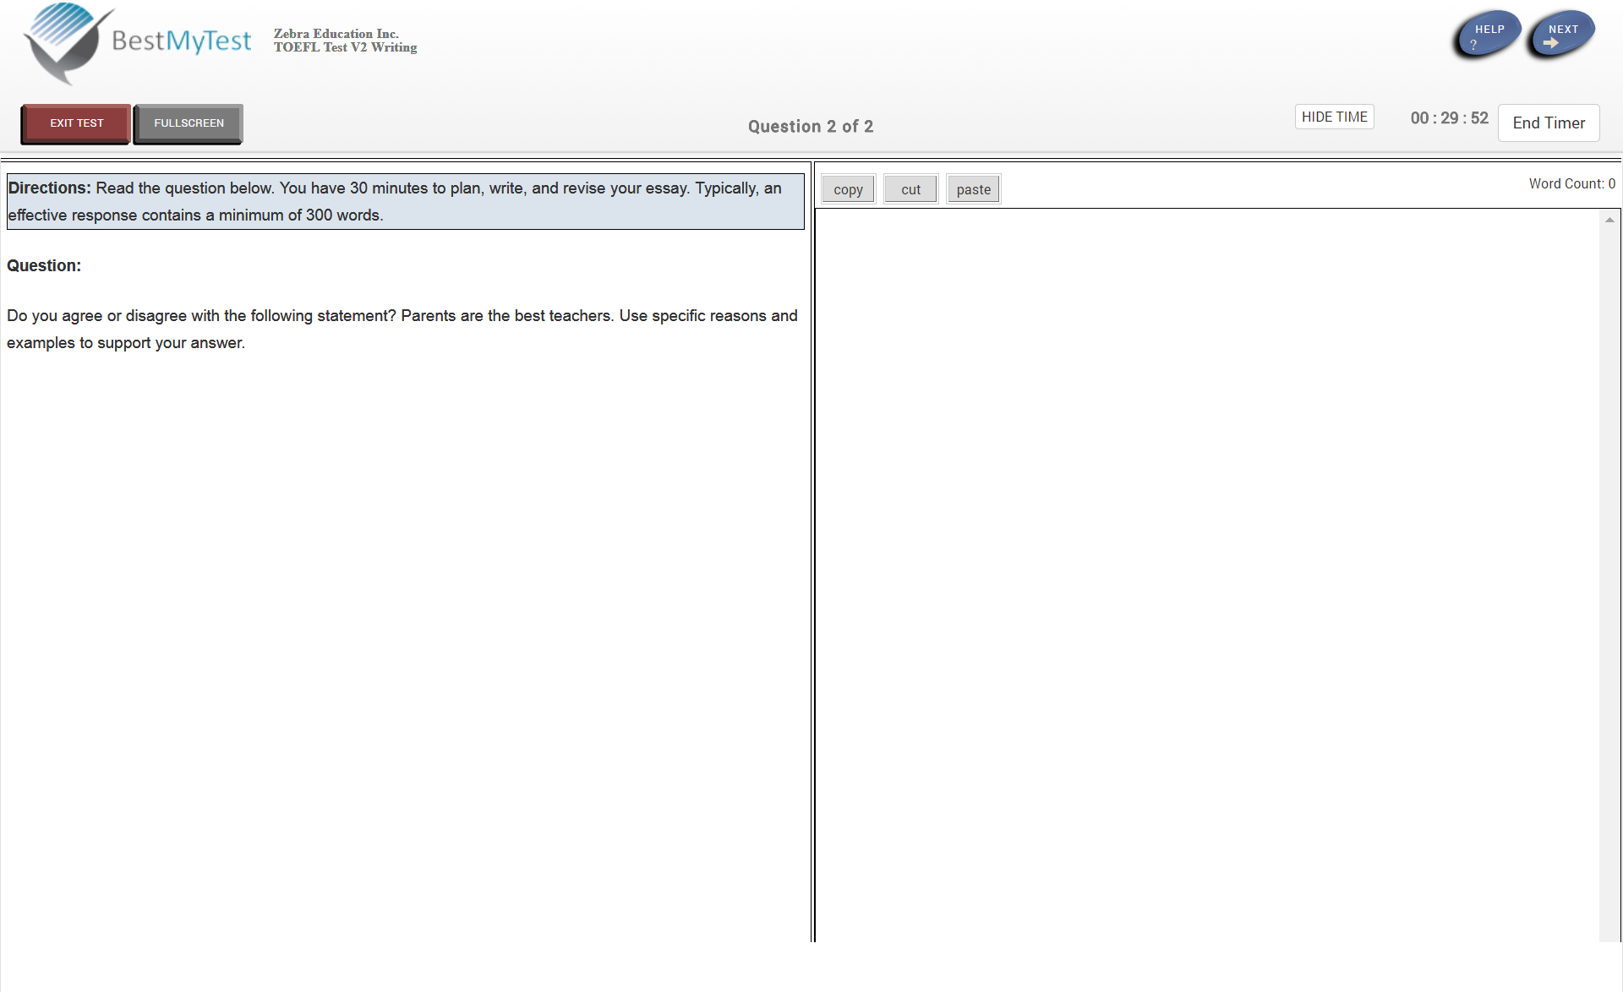Image resolution: width=1623 pixels, height=992 pixels.
Task: Click the cut toolbar button
Action: [x=910, y=189]
